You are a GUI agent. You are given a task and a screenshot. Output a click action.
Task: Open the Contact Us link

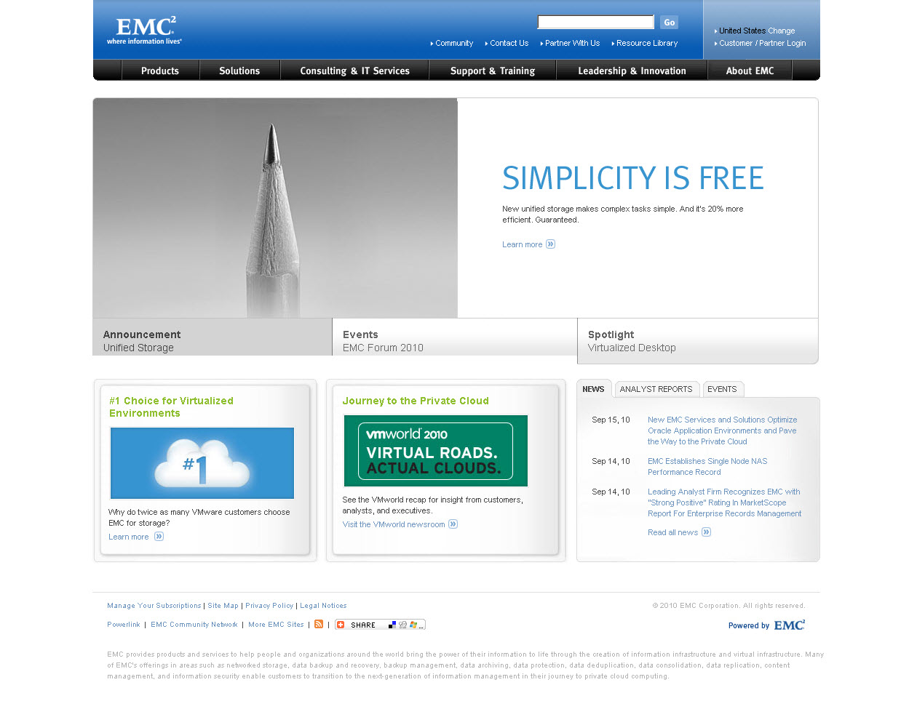click(509, 44)
